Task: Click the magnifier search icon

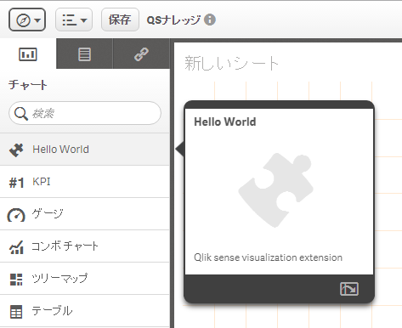Action: point(20,114)
